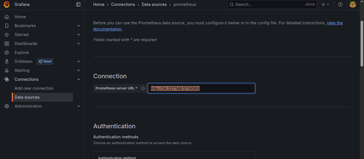364x159 pixels.
Task: Click the Search box in top bar
Action: 272,4
